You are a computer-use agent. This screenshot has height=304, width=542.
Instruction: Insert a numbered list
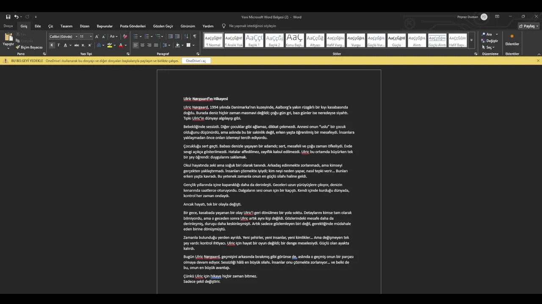point(147,37)
